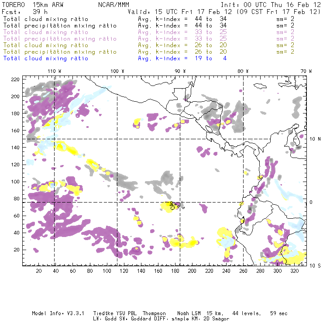Click the '100 W' longitude label
Image resolution: width=323 pixels, height=323 pixels.
coord(117,71)
